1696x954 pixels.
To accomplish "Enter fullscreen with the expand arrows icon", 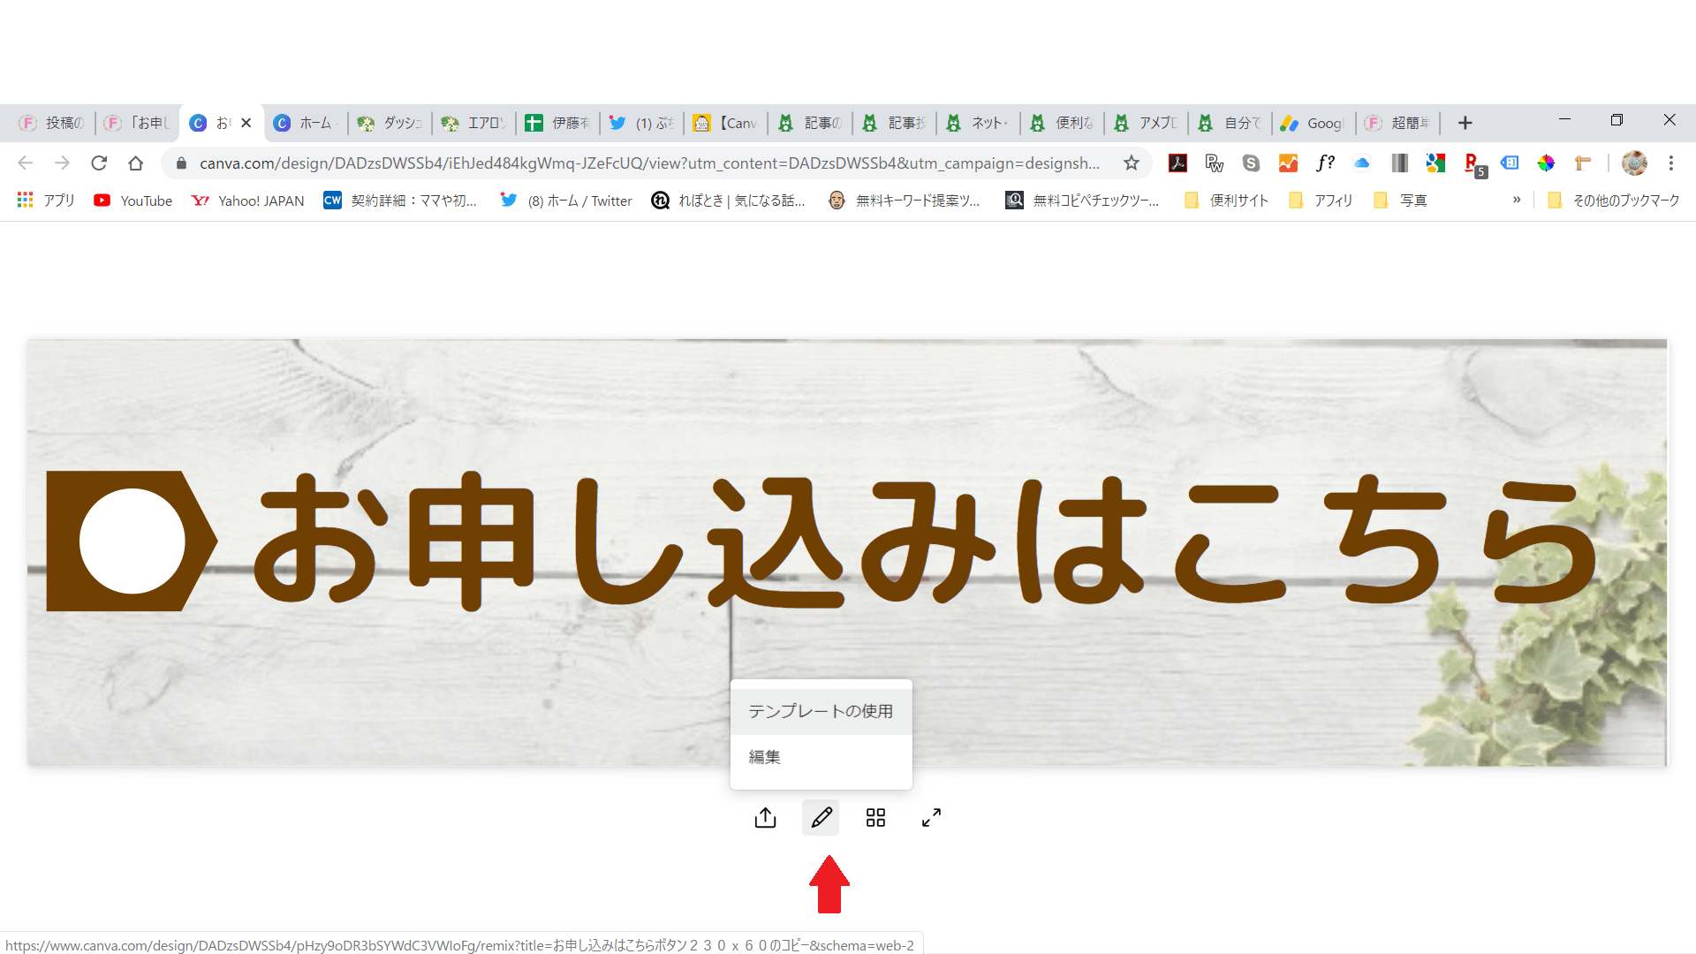I will click(931, 818).
